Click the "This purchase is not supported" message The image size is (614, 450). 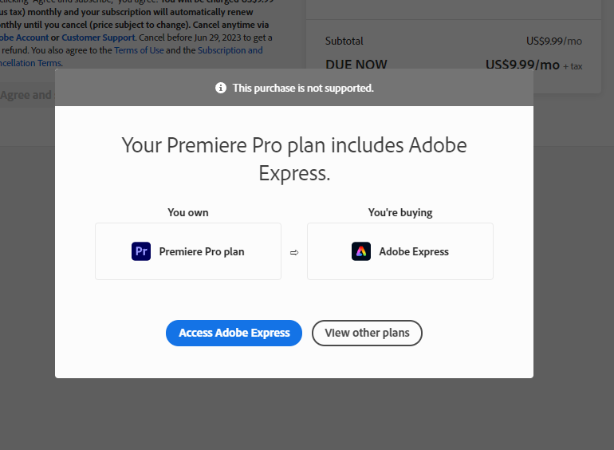pos(303,88)
